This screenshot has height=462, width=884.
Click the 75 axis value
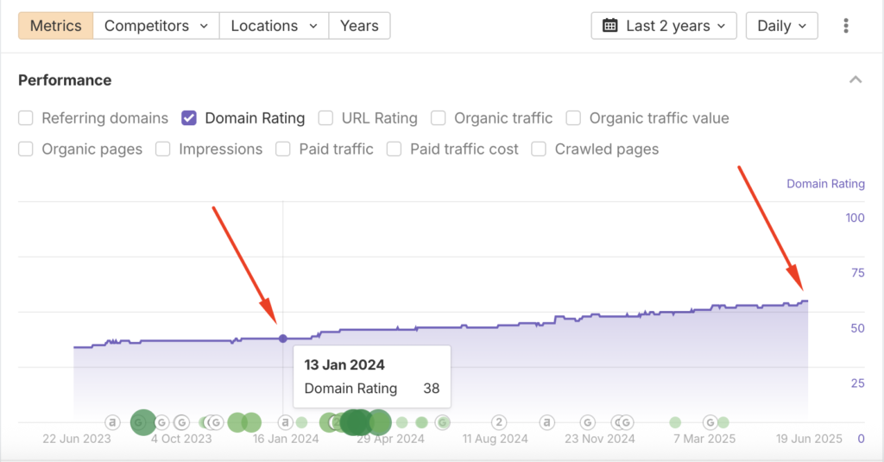tap(857, 273)
